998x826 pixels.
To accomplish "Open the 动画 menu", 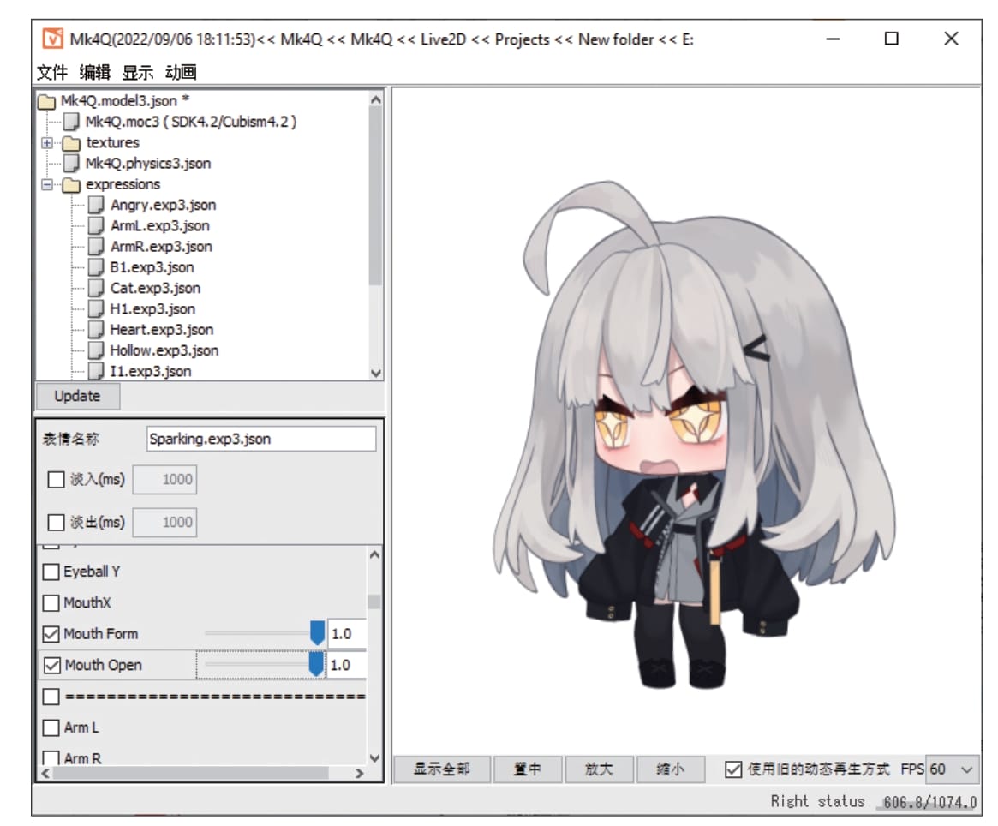I will (181, 73).
